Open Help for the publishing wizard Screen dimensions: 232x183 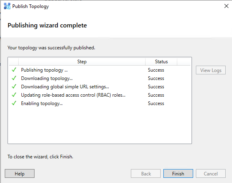[19, 173]
